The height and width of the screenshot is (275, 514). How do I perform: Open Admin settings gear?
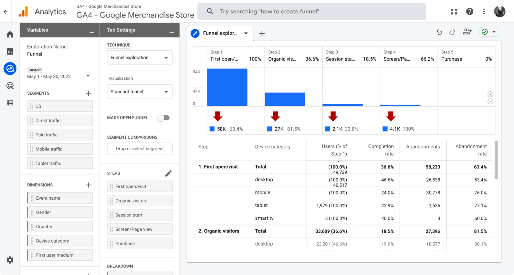(x=10, y=260)
